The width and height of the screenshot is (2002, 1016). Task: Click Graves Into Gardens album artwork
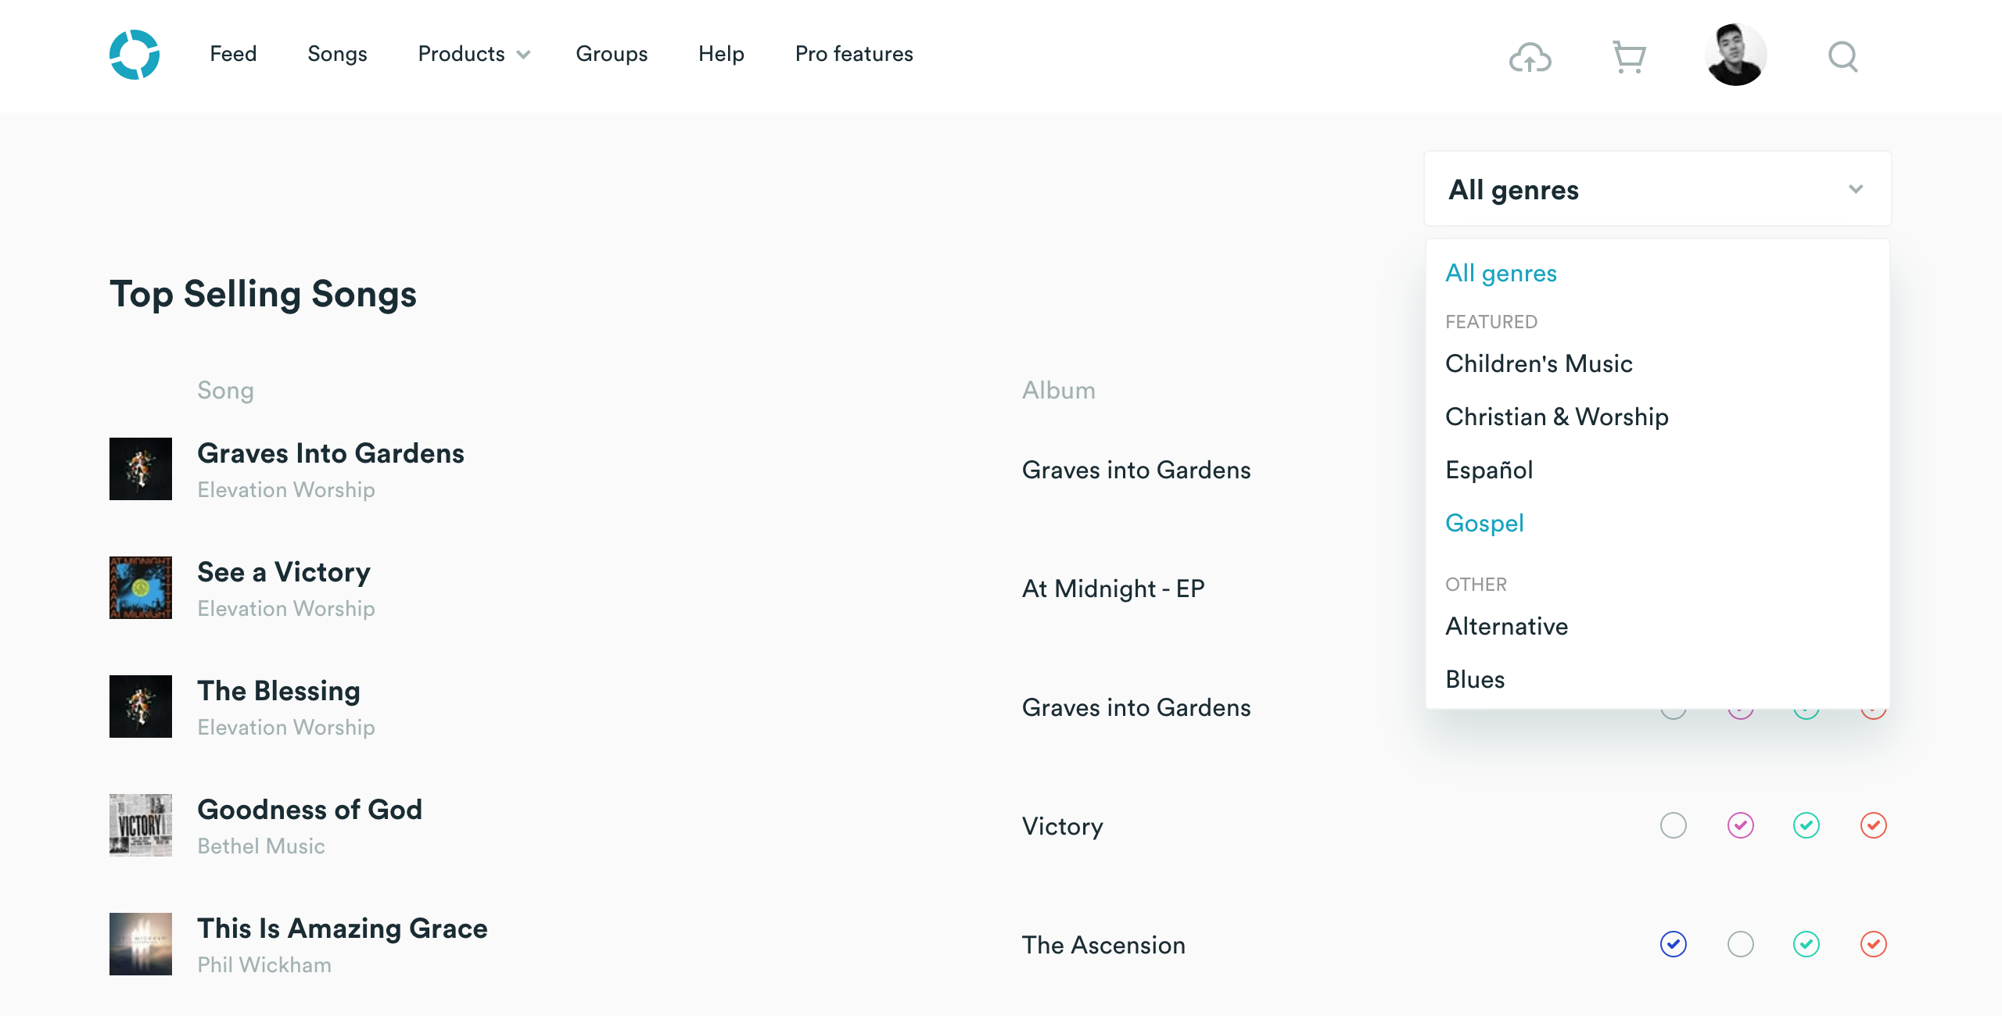pos(141,469)
